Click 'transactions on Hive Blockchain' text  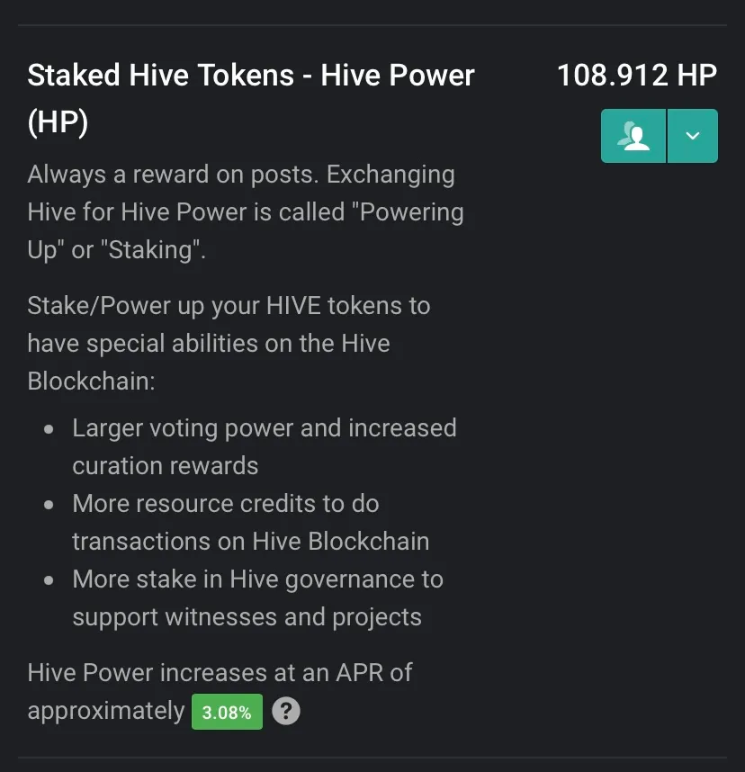click(251, 542)
